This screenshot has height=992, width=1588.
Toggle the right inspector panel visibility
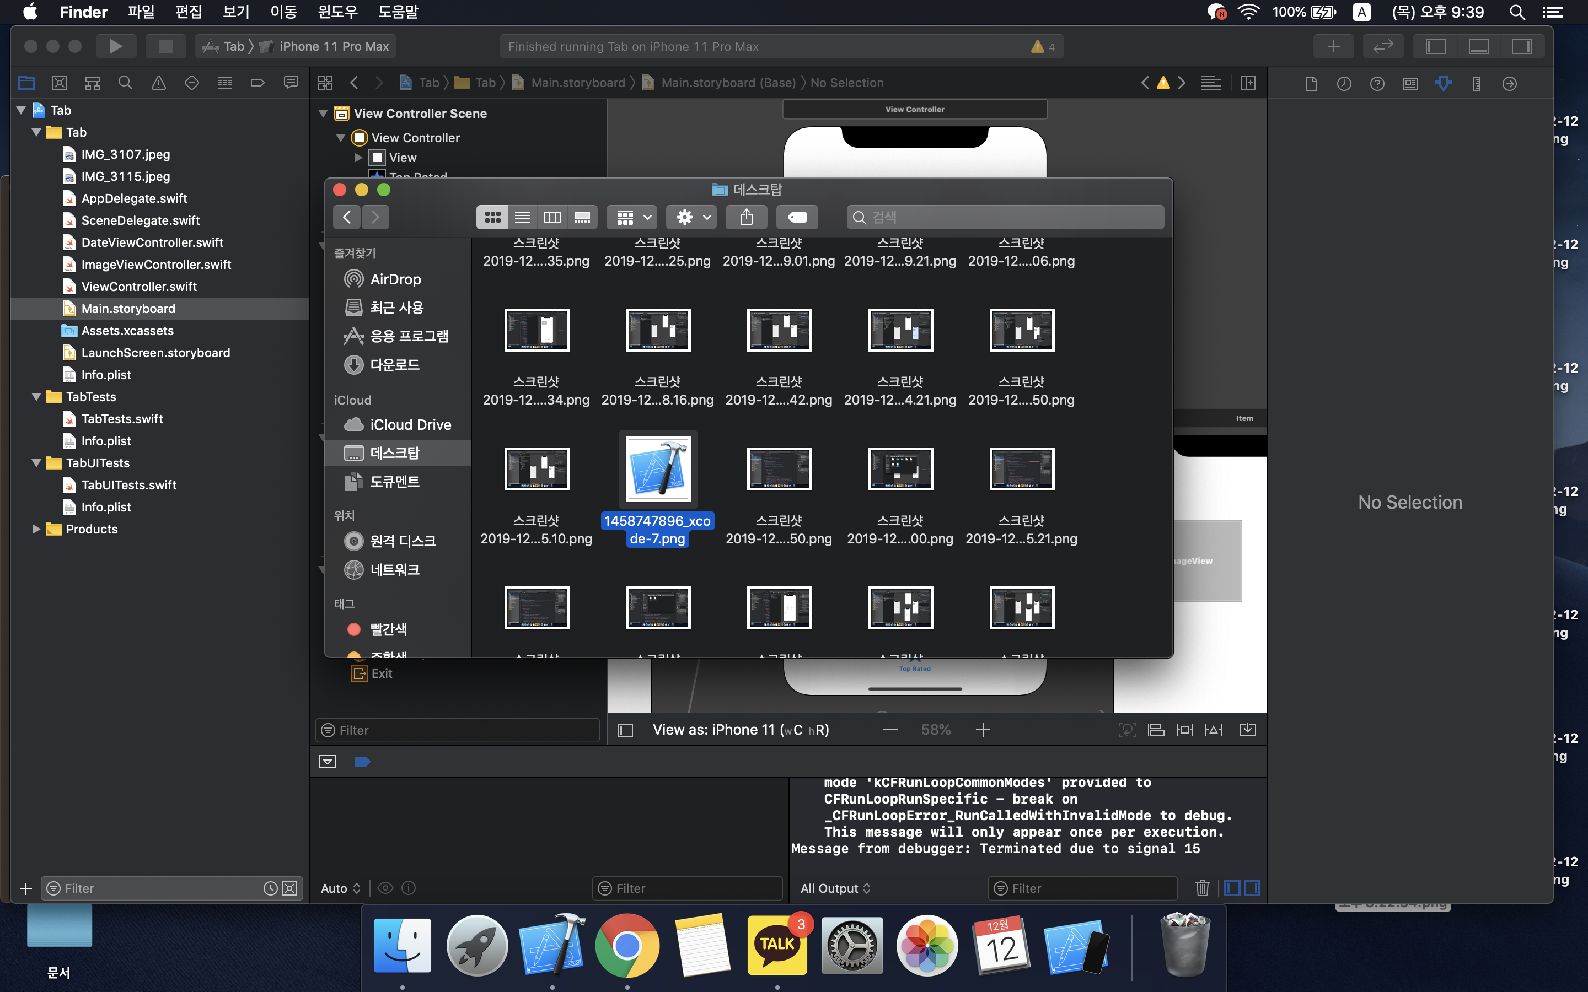point(1521,46)
